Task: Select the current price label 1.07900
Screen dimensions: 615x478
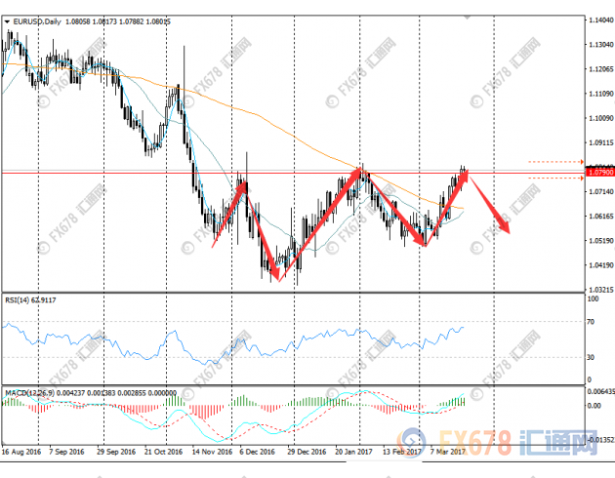Action: tap(600, 172)
